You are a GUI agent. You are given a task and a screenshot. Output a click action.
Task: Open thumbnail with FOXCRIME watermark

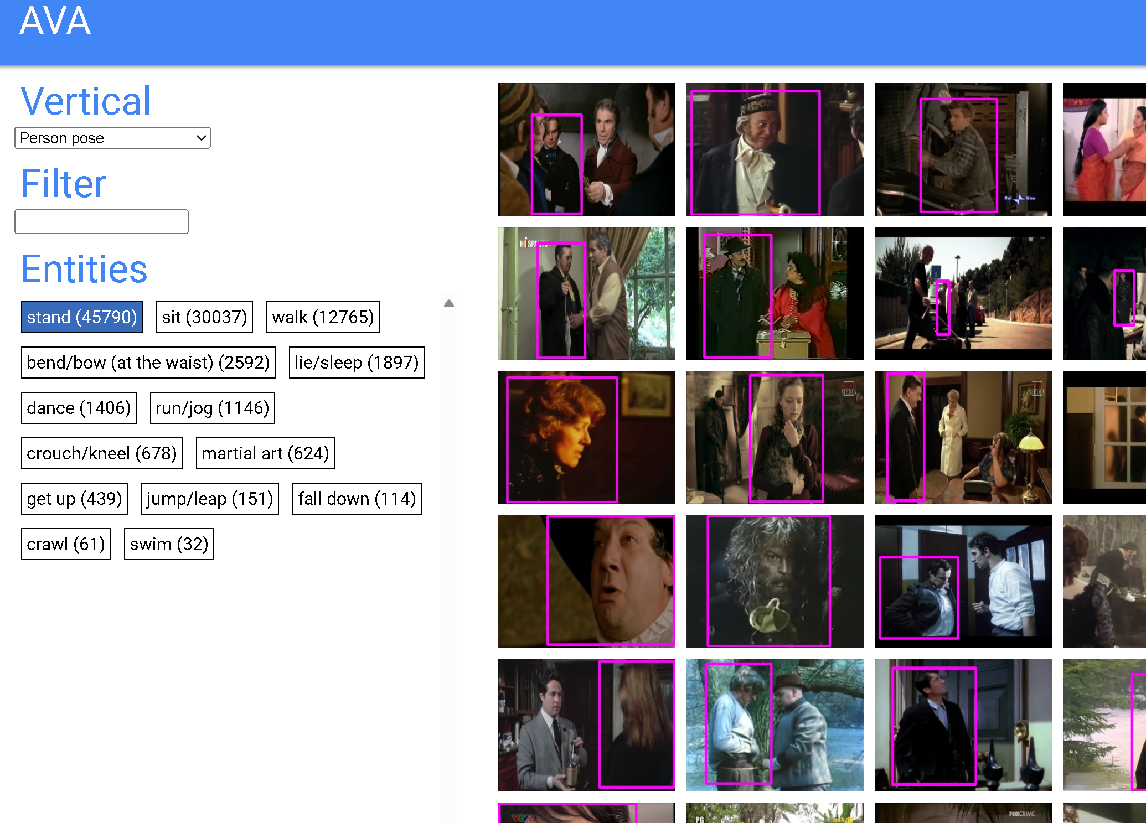963,812
